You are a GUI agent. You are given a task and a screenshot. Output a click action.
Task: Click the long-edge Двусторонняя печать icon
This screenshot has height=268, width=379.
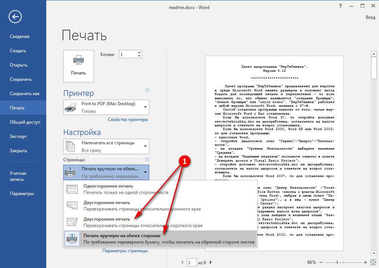72,206
